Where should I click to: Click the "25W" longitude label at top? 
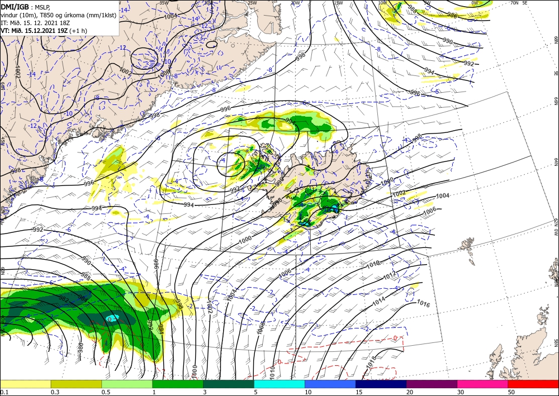coord(252,3)
